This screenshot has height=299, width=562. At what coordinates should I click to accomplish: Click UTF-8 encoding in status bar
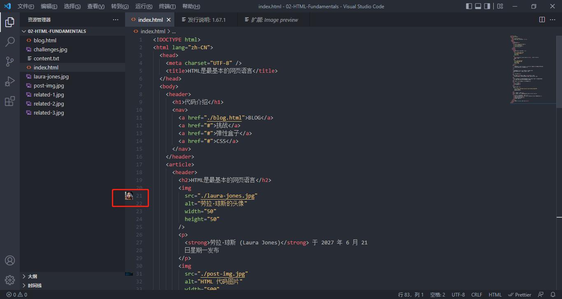point(458,294)
